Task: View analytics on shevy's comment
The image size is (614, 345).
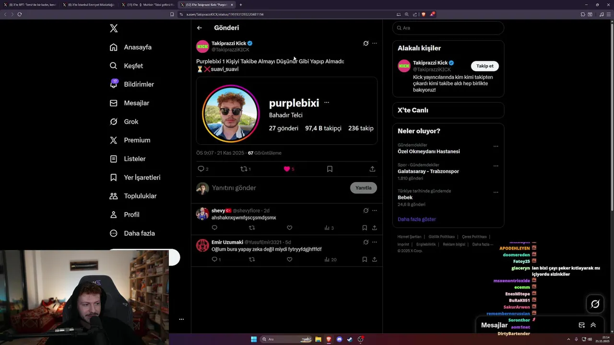Action: click(329, 228)
